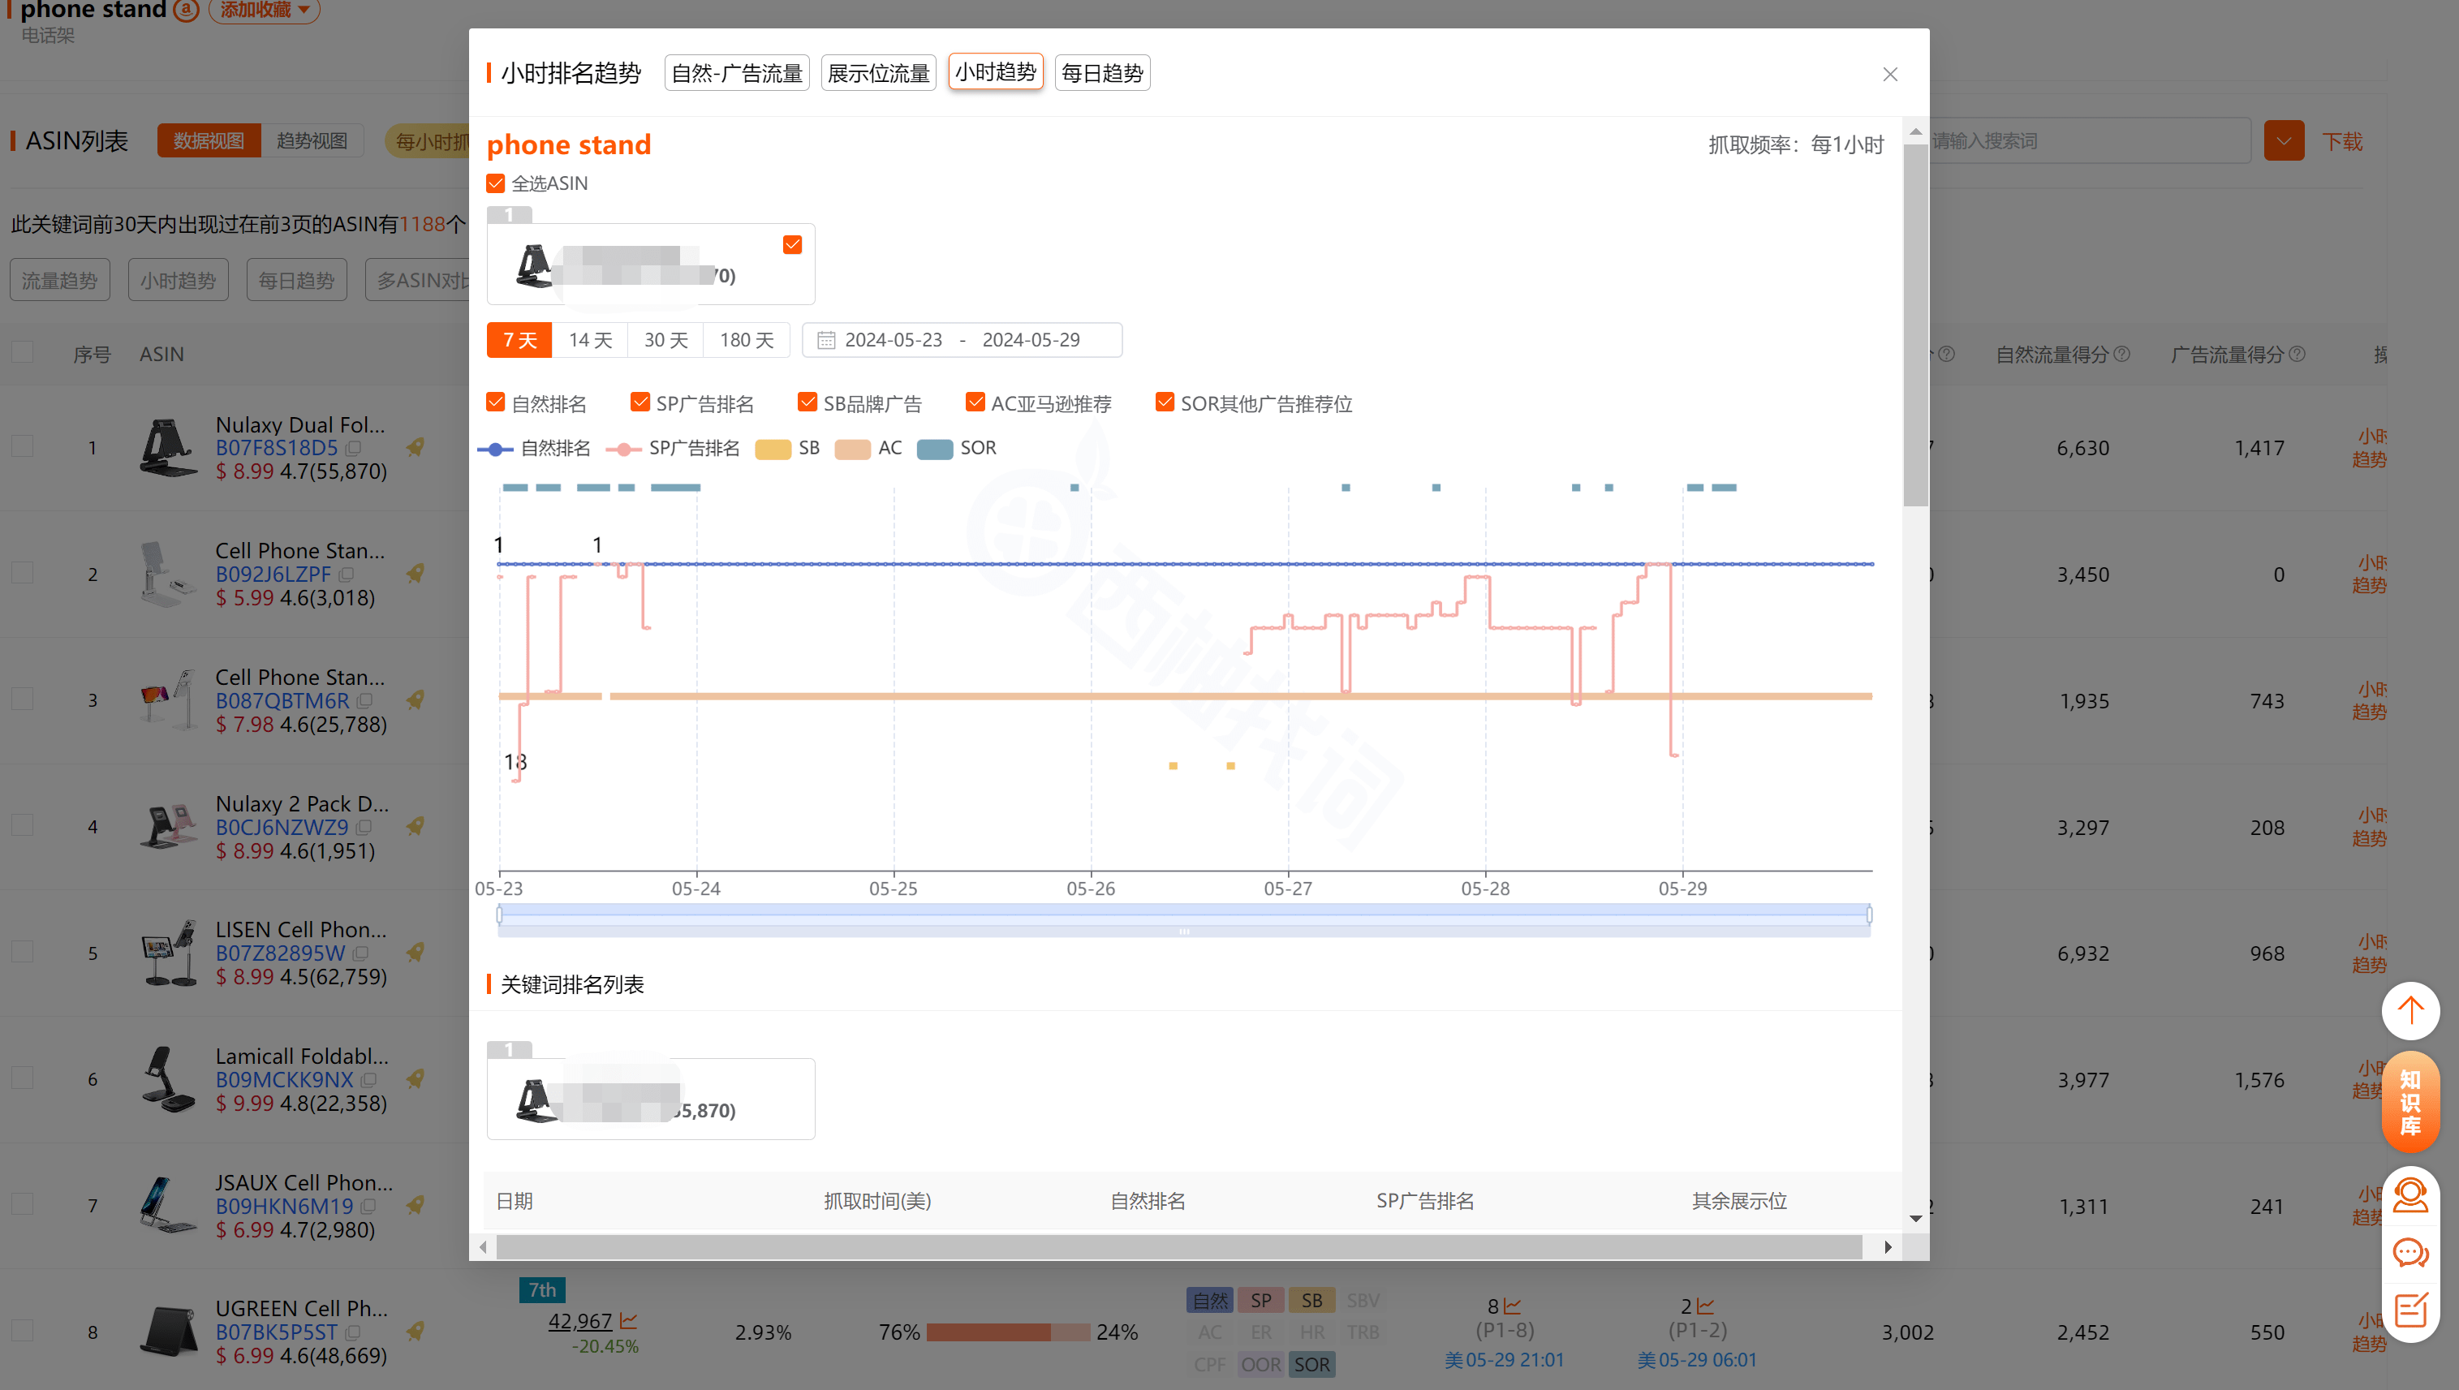The height and width of the screenshot is (1390, 2459).
Task: Click rocket icon for B0CJ6NZWZ9 row
Action: 416,826
